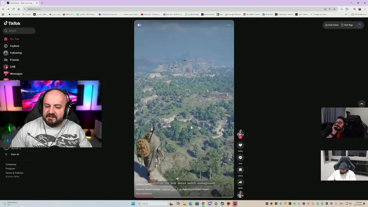Open the video more-options menu
Viewport: 368px width, 207px height.
click(229, 25)
